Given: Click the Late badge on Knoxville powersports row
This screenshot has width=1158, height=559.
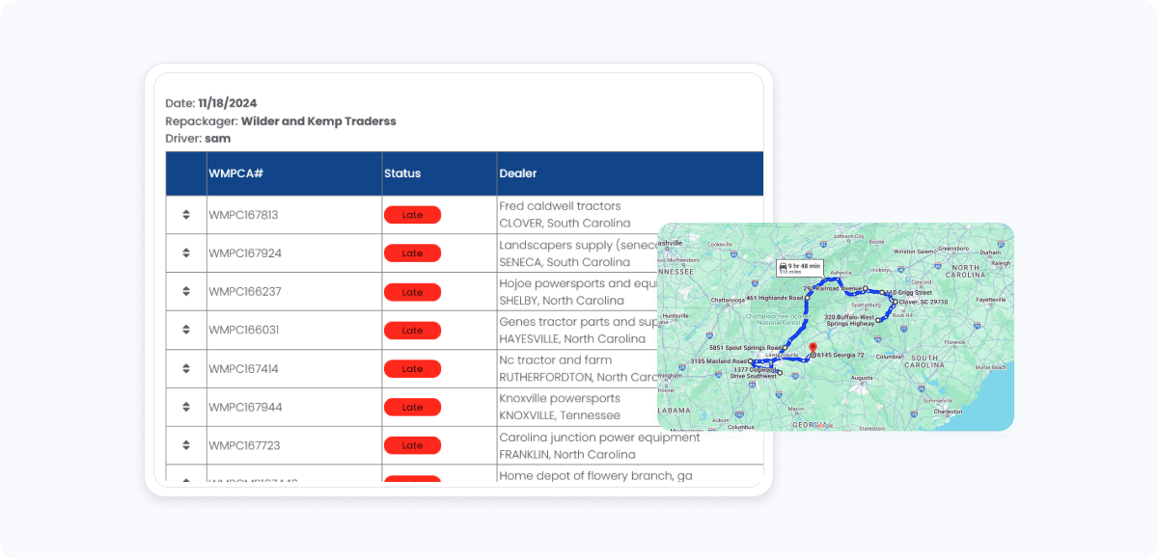Looking at the screenshot, I should click(x=412, y=408).
